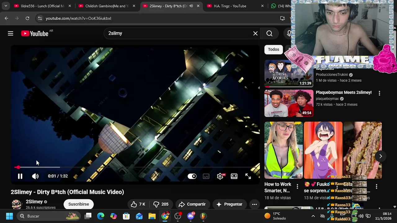Viewport: 397px width, 223px height.
Task: Open Outlook from the taskbar
Action: tap(139, 216)
